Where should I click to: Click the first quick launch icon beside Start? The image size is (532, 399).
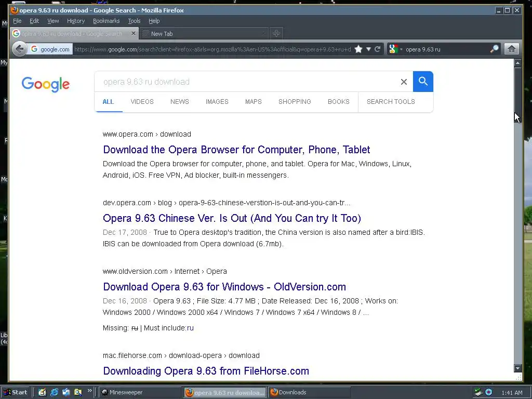coord(42,392)
